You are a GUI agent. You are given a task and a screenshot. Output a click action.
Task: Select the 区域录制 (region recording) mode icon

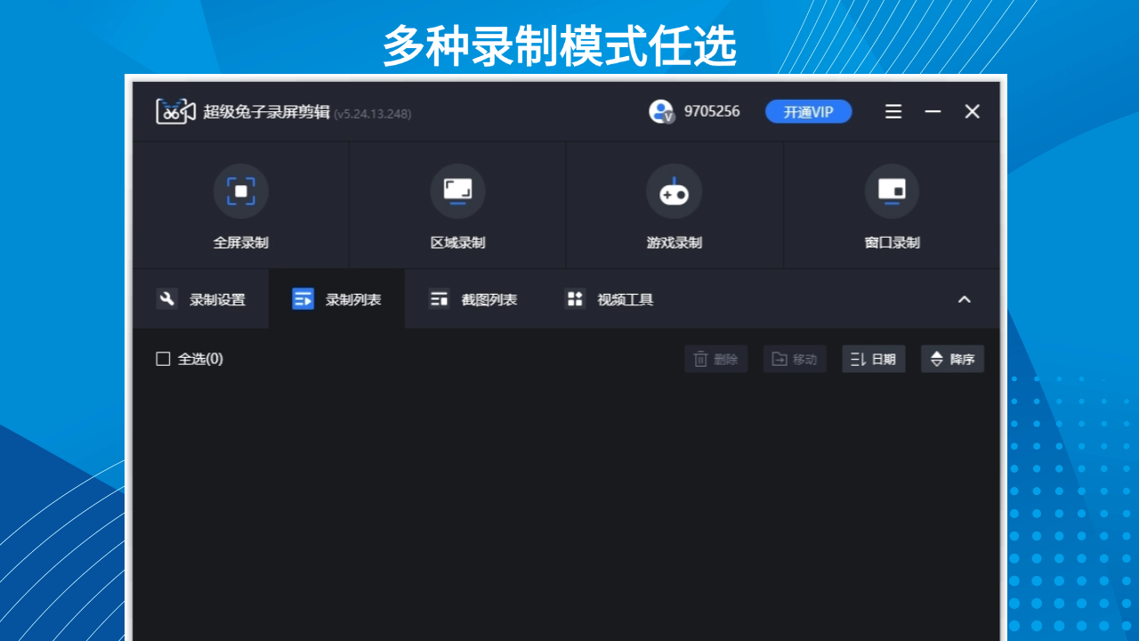click(457, 191)
